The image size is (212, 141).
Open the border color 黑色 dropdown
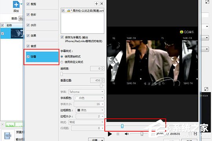pos(90,110)
